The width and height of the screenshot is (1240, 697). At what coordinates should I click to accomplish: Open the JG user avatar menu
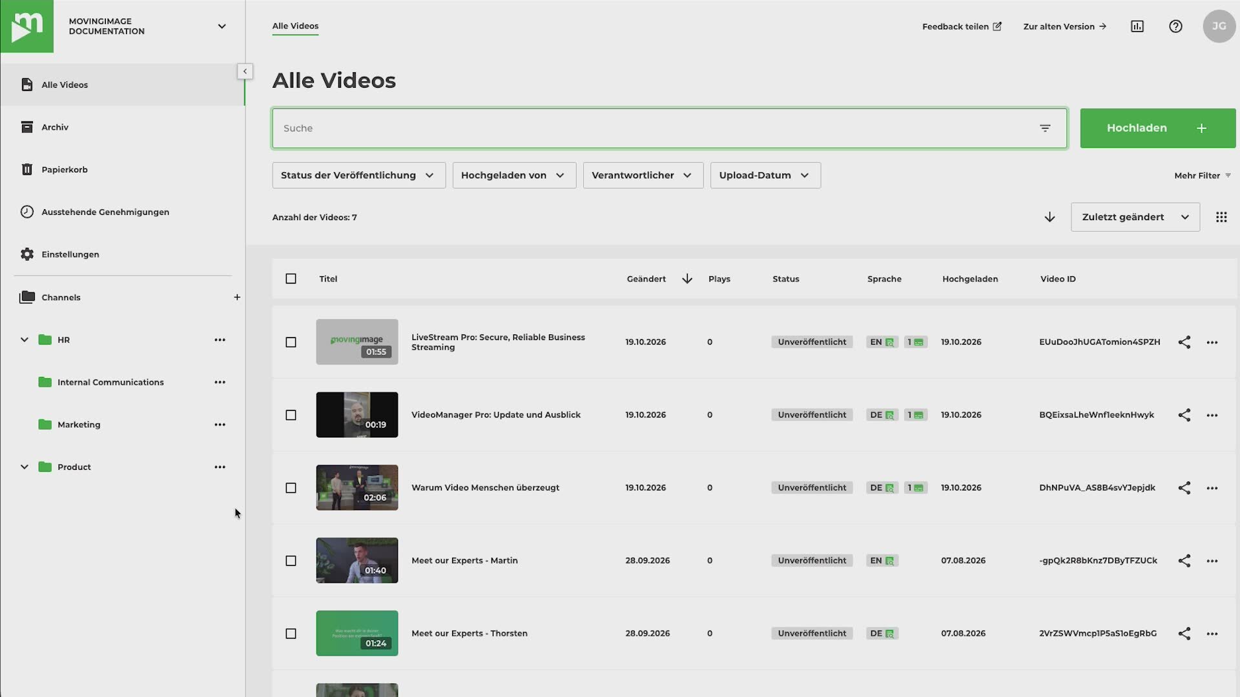click(1219, 26)
